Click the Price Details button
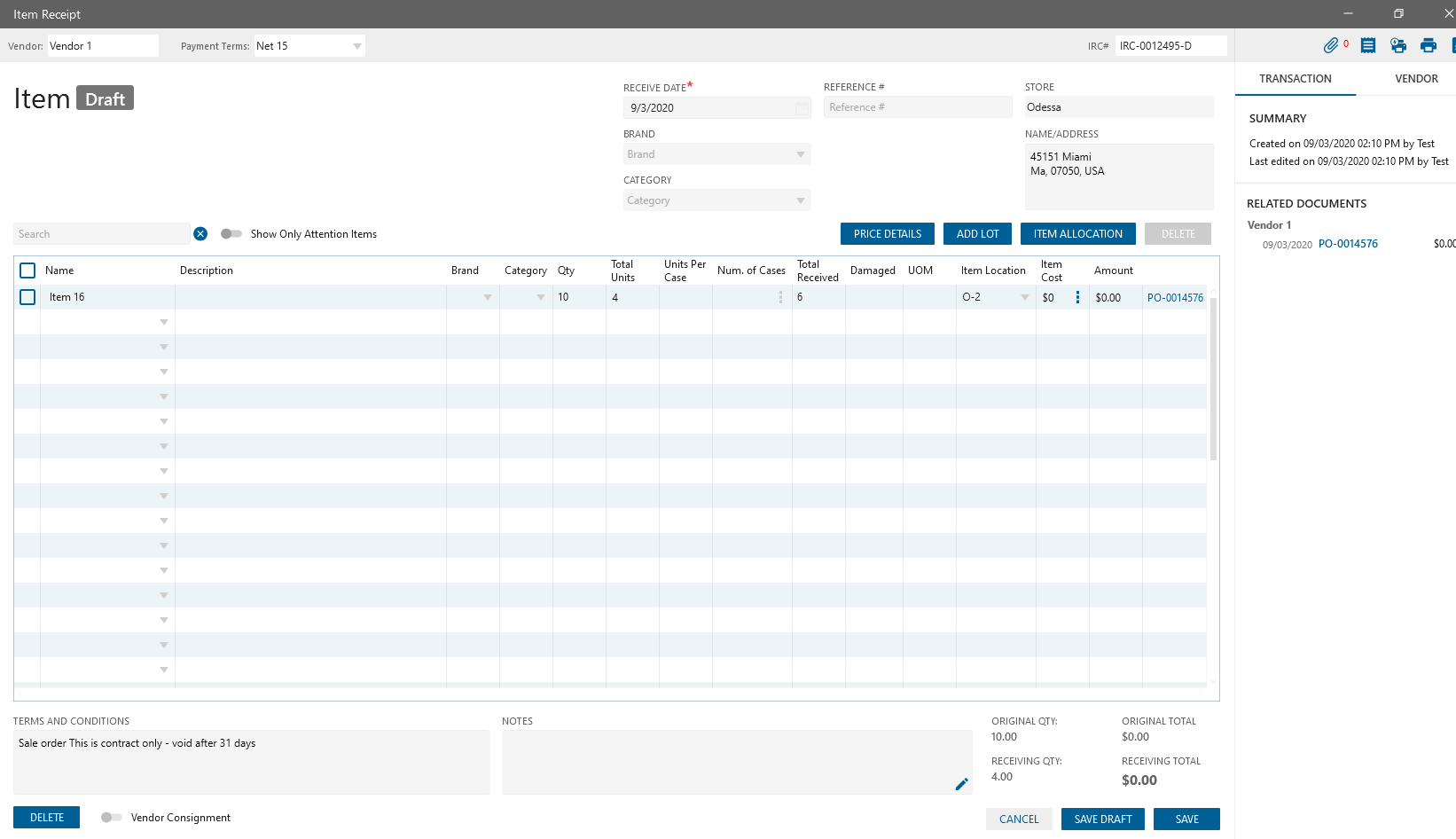 tap(887, 234)
